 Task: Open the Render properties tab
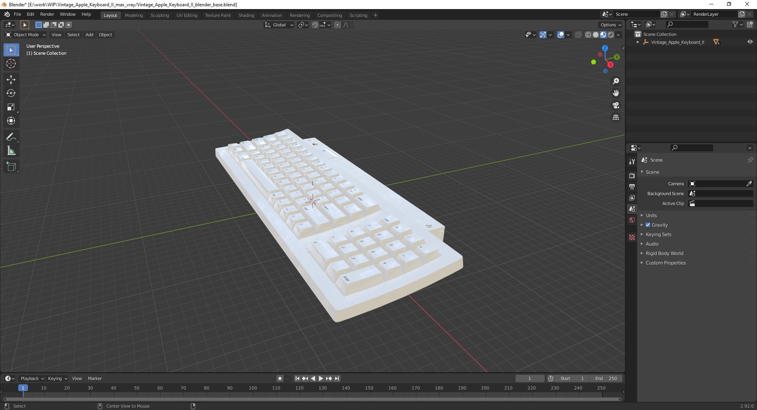tap(632, 175)
